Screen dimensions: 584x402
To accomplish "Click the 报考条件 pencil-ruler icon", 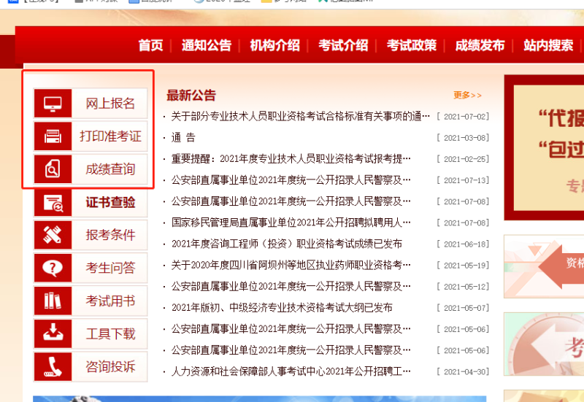I will pyautogui.click(x=53, y=235).
